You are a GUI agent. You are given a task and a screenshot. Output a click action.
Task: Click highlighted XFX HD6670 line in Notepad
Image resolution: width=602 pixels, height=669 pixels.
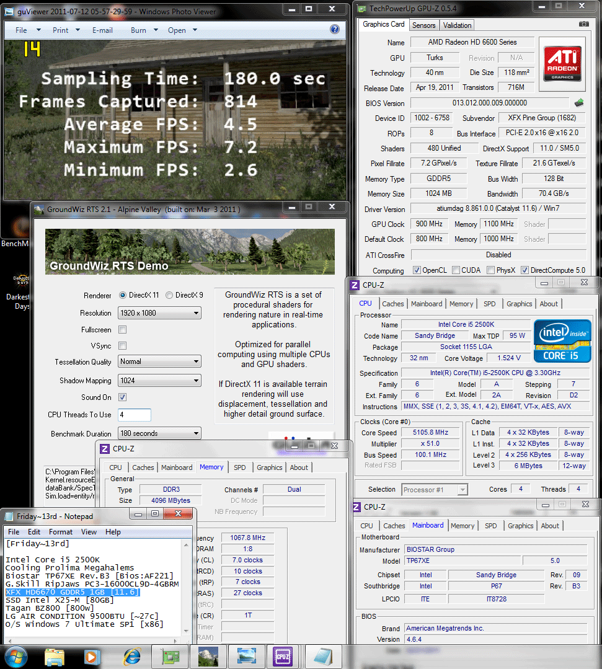coord(73,592)
